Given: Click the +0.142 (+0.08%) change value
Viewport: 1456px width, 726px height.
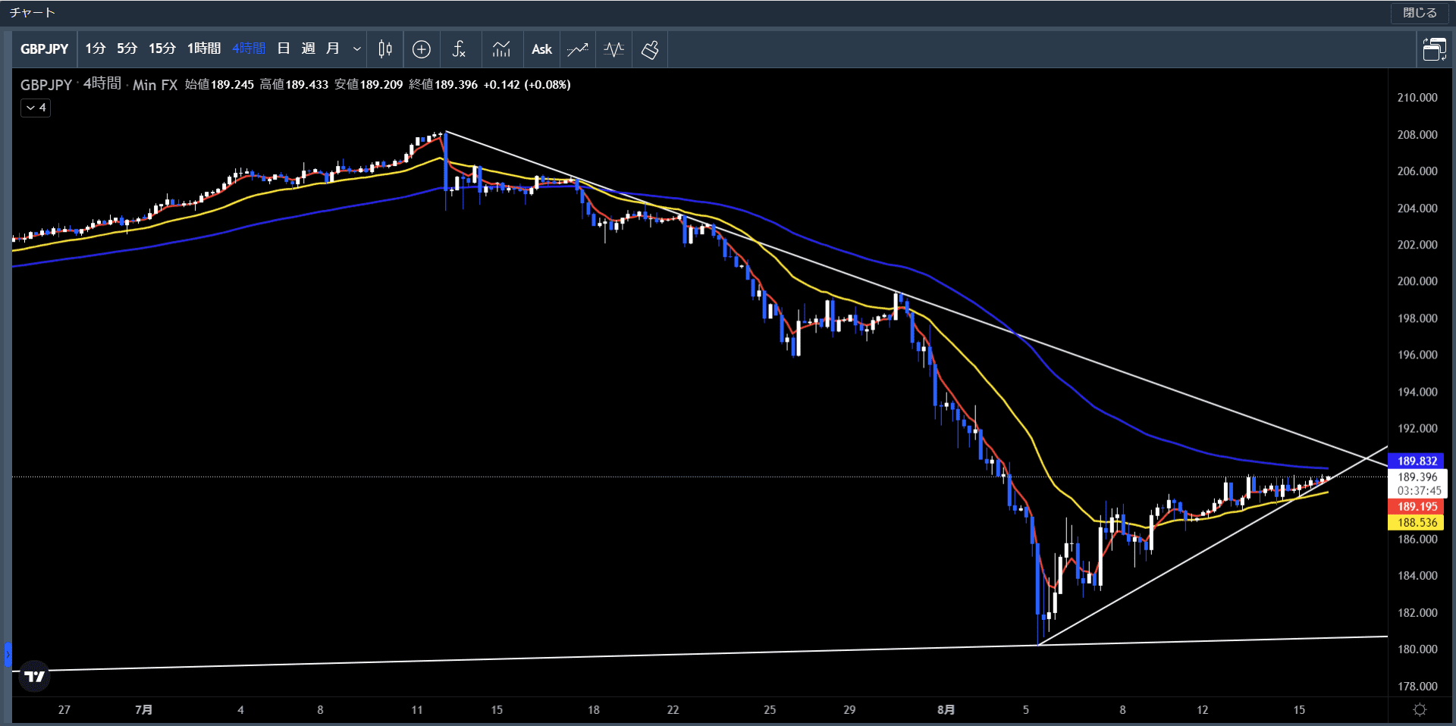Looking at the screenshot, I should click(527, 85).
